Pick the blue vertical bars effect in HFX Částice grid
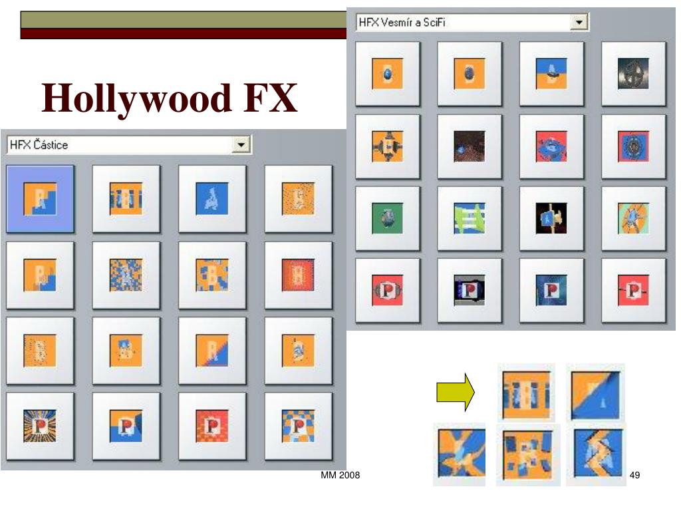681x511 pixels. [x=126, y=199]
